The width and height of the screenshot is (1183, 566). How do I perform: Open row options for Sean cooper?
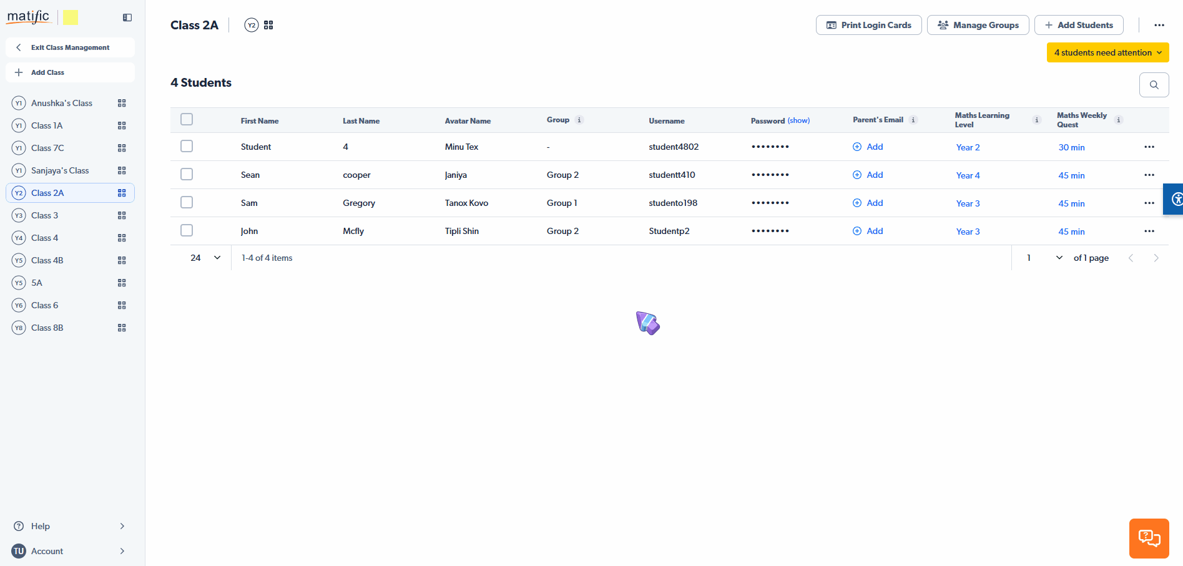pyautogui.click(x=1149, y=175)
